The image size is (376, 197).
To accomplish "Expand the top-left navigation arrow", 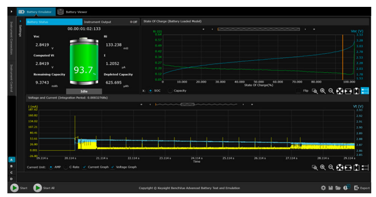I will pos(12,12).
